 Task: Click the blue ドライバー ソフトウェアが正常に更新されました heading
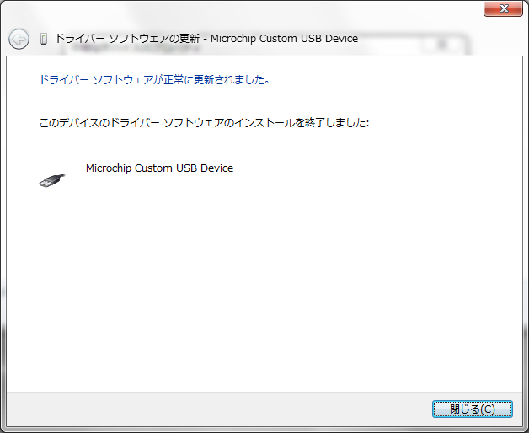[154, 80]
